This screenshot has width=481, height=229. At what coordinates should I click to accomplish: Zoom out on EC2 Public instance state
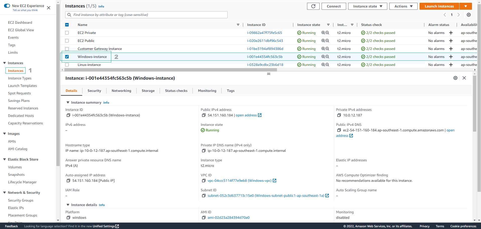pyautogui.click(x=327, y=41)
